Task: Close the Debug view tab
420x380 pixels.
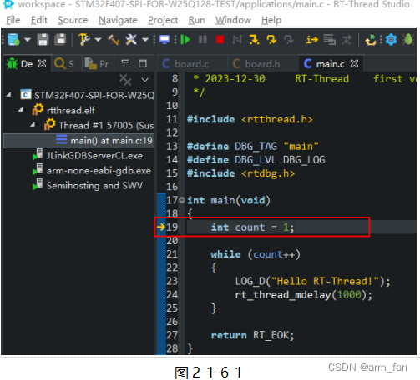Action: tap(42, 64)
